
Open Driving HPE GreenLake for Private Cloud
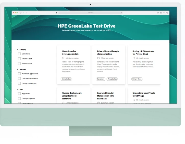(143, 53)
